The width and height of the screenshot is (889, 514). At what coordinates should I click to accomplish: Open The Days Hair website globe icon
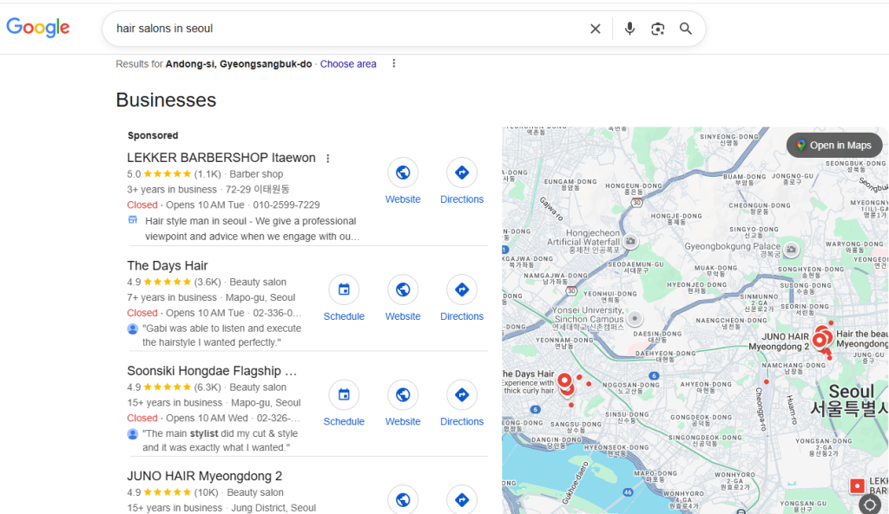(x=403, y=290)
